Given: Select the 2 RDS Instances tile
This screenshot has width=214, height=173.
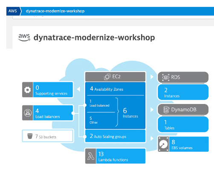Looking at the screenshot, I should [x=183, y=92].
